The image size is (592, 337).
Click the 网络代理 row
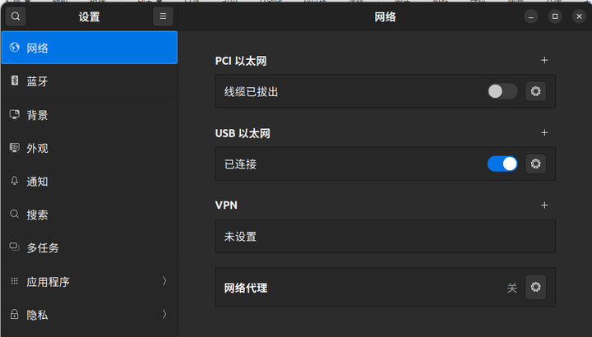362,288
